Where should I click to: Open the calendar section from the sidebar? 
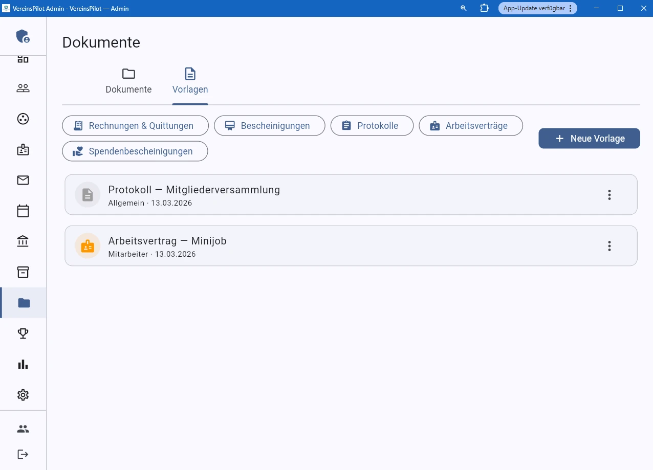23,211
